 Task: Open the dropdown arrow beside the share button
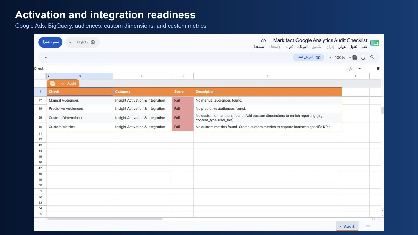pyautogui.click(x=70, y=42)
